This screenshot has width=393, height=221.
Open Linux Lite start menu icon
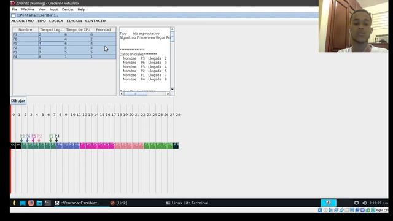(14, 203)
